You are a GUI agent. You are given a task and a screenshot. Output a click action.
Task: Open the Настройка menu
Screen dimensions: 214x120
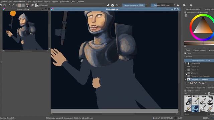64,1
